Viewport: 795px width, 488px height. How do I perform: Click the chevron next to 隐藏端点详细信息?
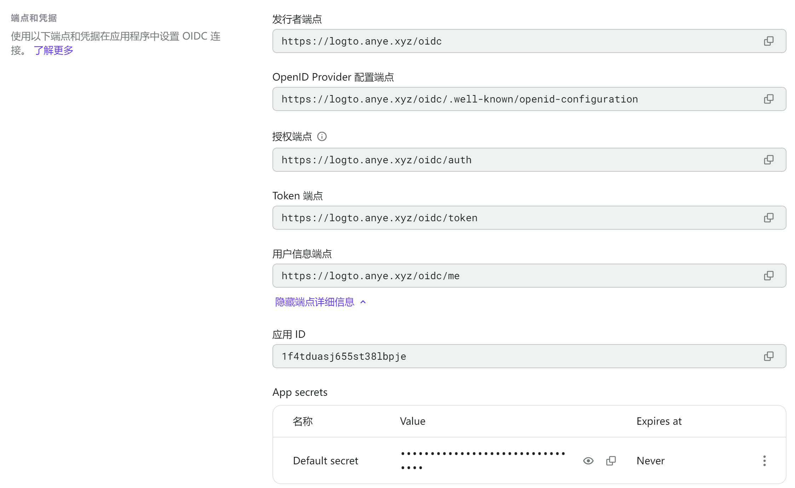tap(363, 302)
